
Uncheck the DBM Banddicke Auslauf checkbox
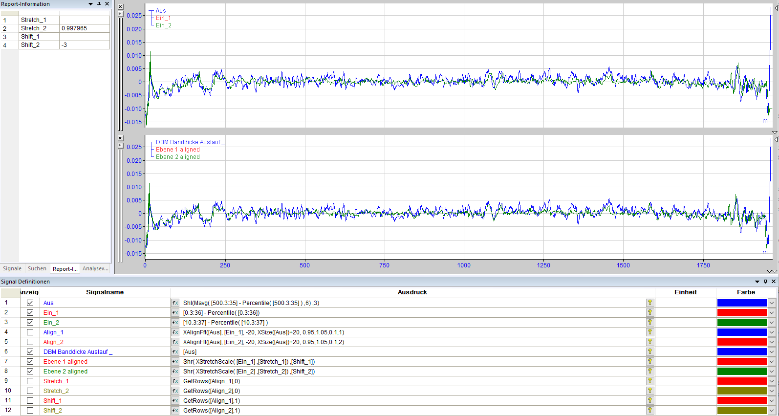[30, 352]
